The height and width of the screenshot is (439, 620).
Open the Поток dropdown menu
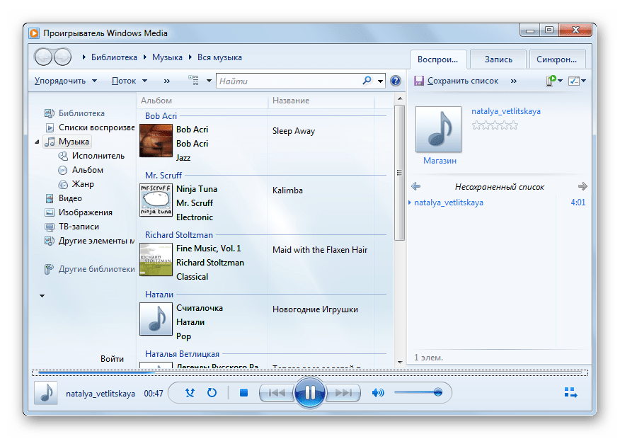pyautogui.click(x=130, y=81)
